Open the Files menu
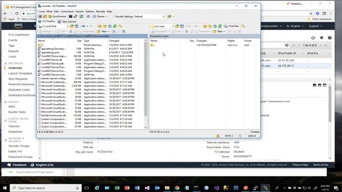 tap(56, 11)
